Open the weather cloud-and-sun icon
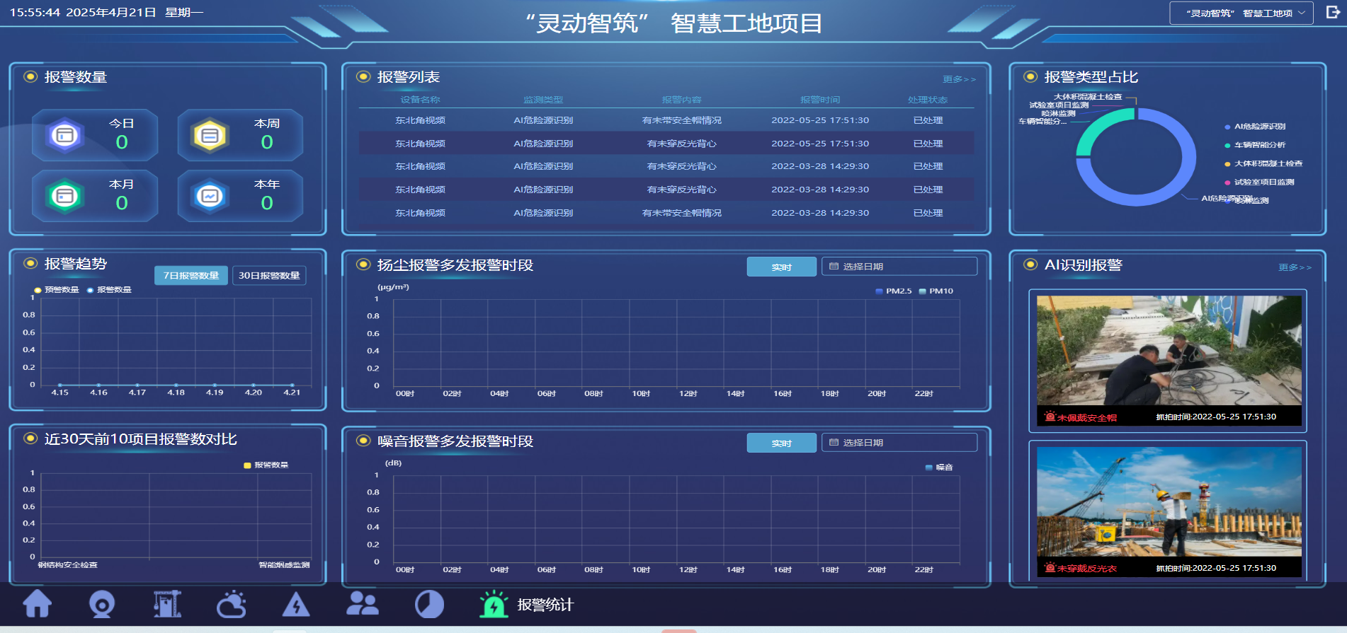Viewport: 1347px width, 633px height. [232, 605]
